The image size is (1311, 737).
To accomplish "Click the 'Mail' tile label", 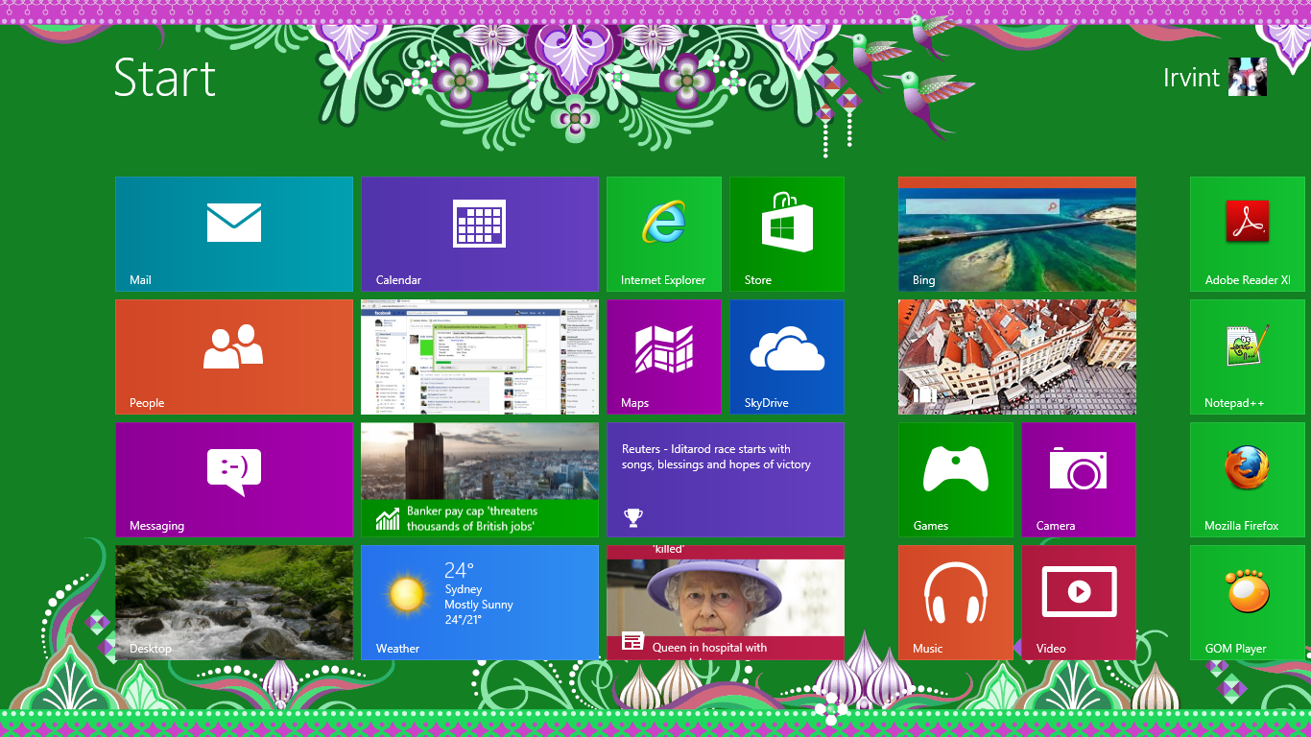I will [x=140, y=280].
